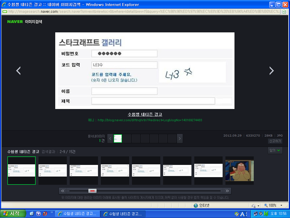
Task: Open the zoom level dropdown arrow
Action: click(x=281, y=206)
